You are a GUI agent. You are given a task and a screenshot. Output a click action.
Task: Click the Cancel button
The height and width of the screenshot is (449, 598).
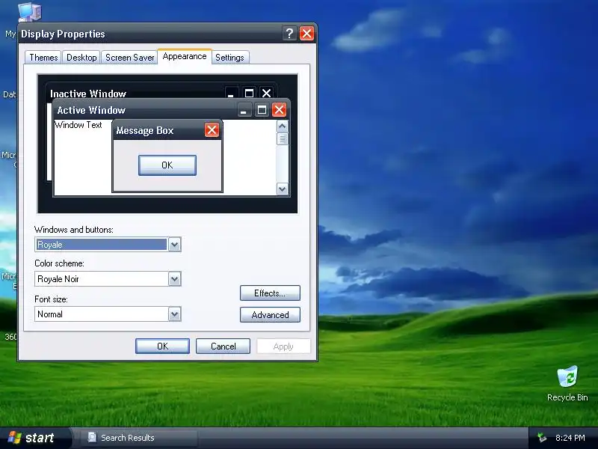[x=223, y=346]
